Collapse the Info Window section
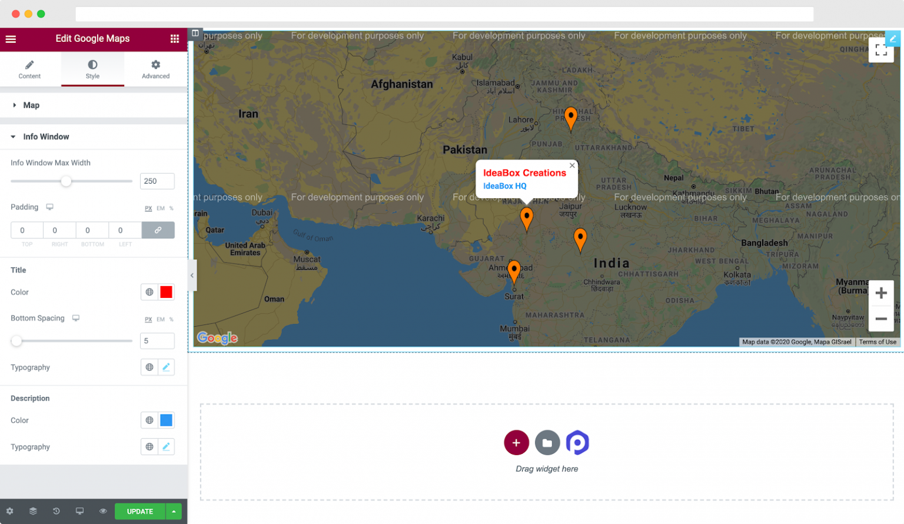Image resolution: width=904 pixels, height=524 pixels. coord(46,137)
